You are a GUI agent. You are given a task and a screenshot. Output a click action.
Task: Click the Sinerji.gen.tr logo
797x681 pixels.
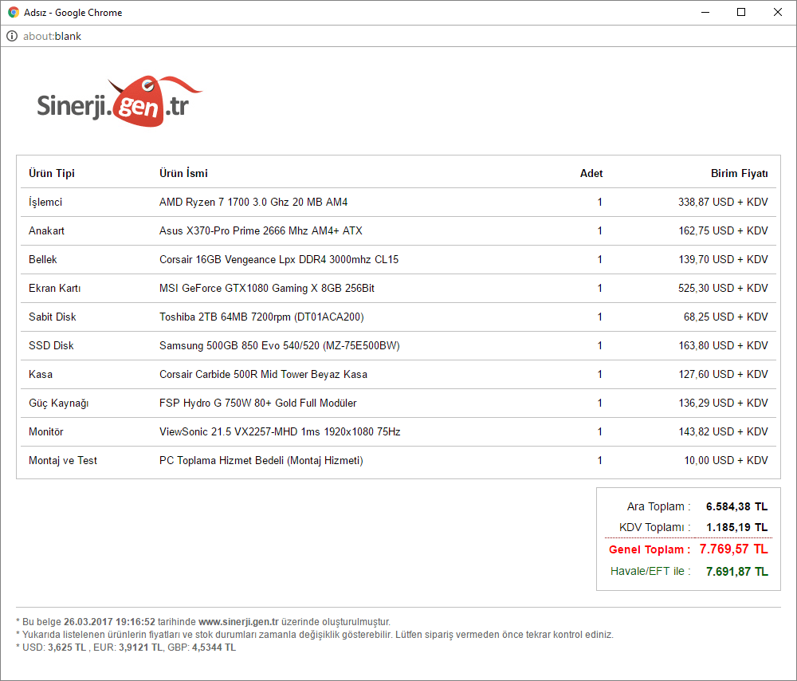coord(120,102)
